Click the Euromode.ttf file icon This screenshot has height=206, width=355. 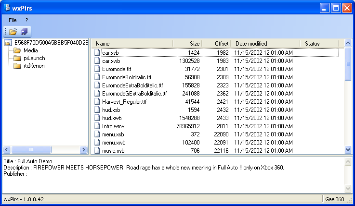click(x=97, y=69)
